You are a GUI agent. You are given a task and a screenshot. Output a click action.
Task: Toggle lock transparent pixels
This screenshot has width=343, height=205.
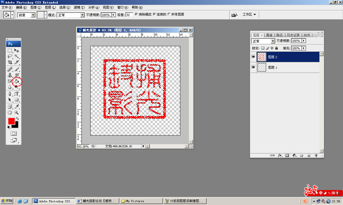(263, 48)
